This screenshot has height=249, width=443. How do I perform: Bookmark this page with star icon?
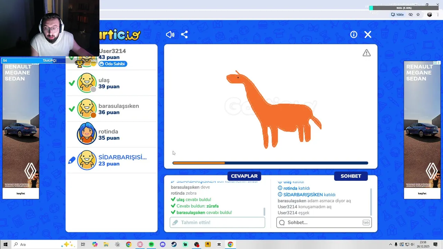418,15
